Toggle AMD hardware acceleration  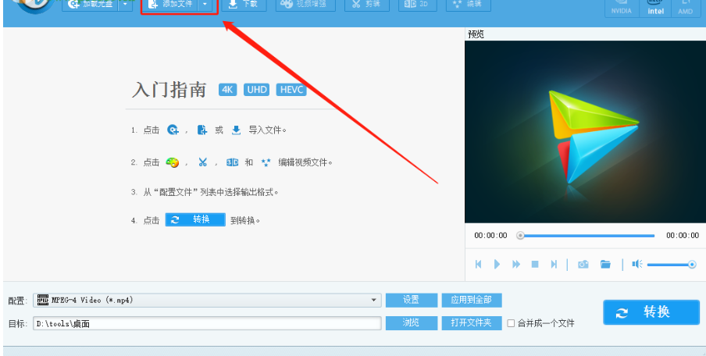point(685,8)
